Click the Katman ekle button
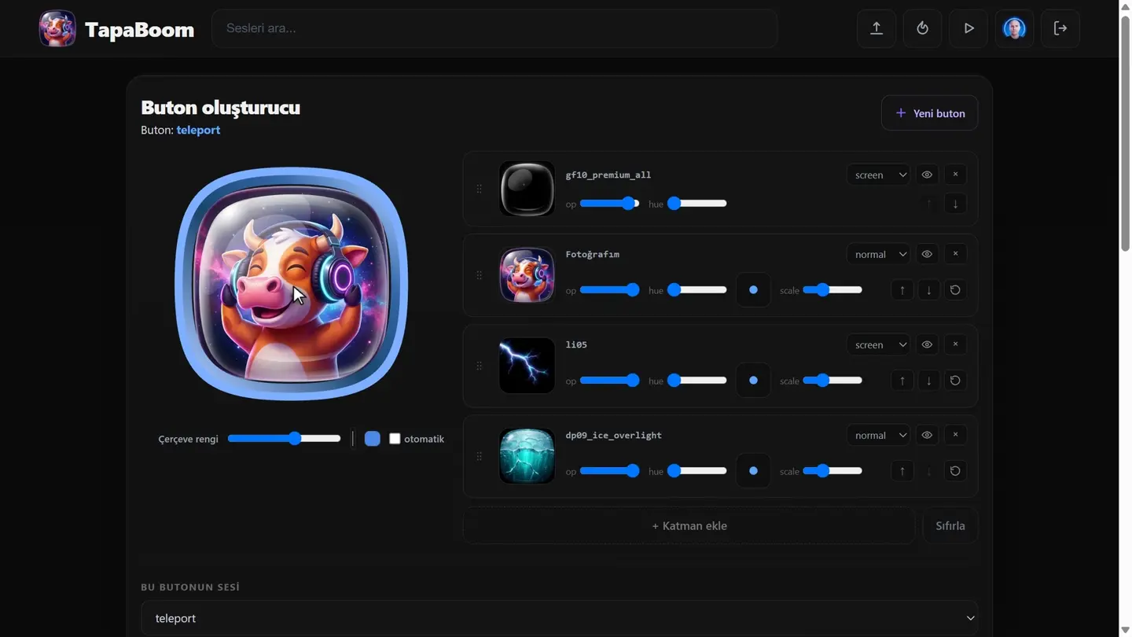 tap(689, 525)
